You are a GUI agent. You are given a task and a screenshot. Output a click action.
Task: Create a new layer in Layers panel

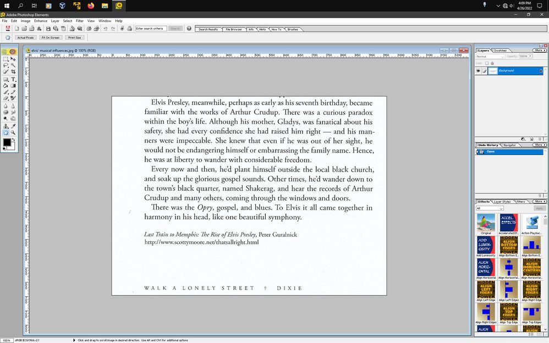pyautogui.click(x=531, y=139)
